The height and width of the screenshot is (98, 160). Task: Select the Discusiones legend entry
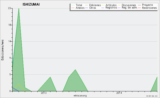click(129, 5)
